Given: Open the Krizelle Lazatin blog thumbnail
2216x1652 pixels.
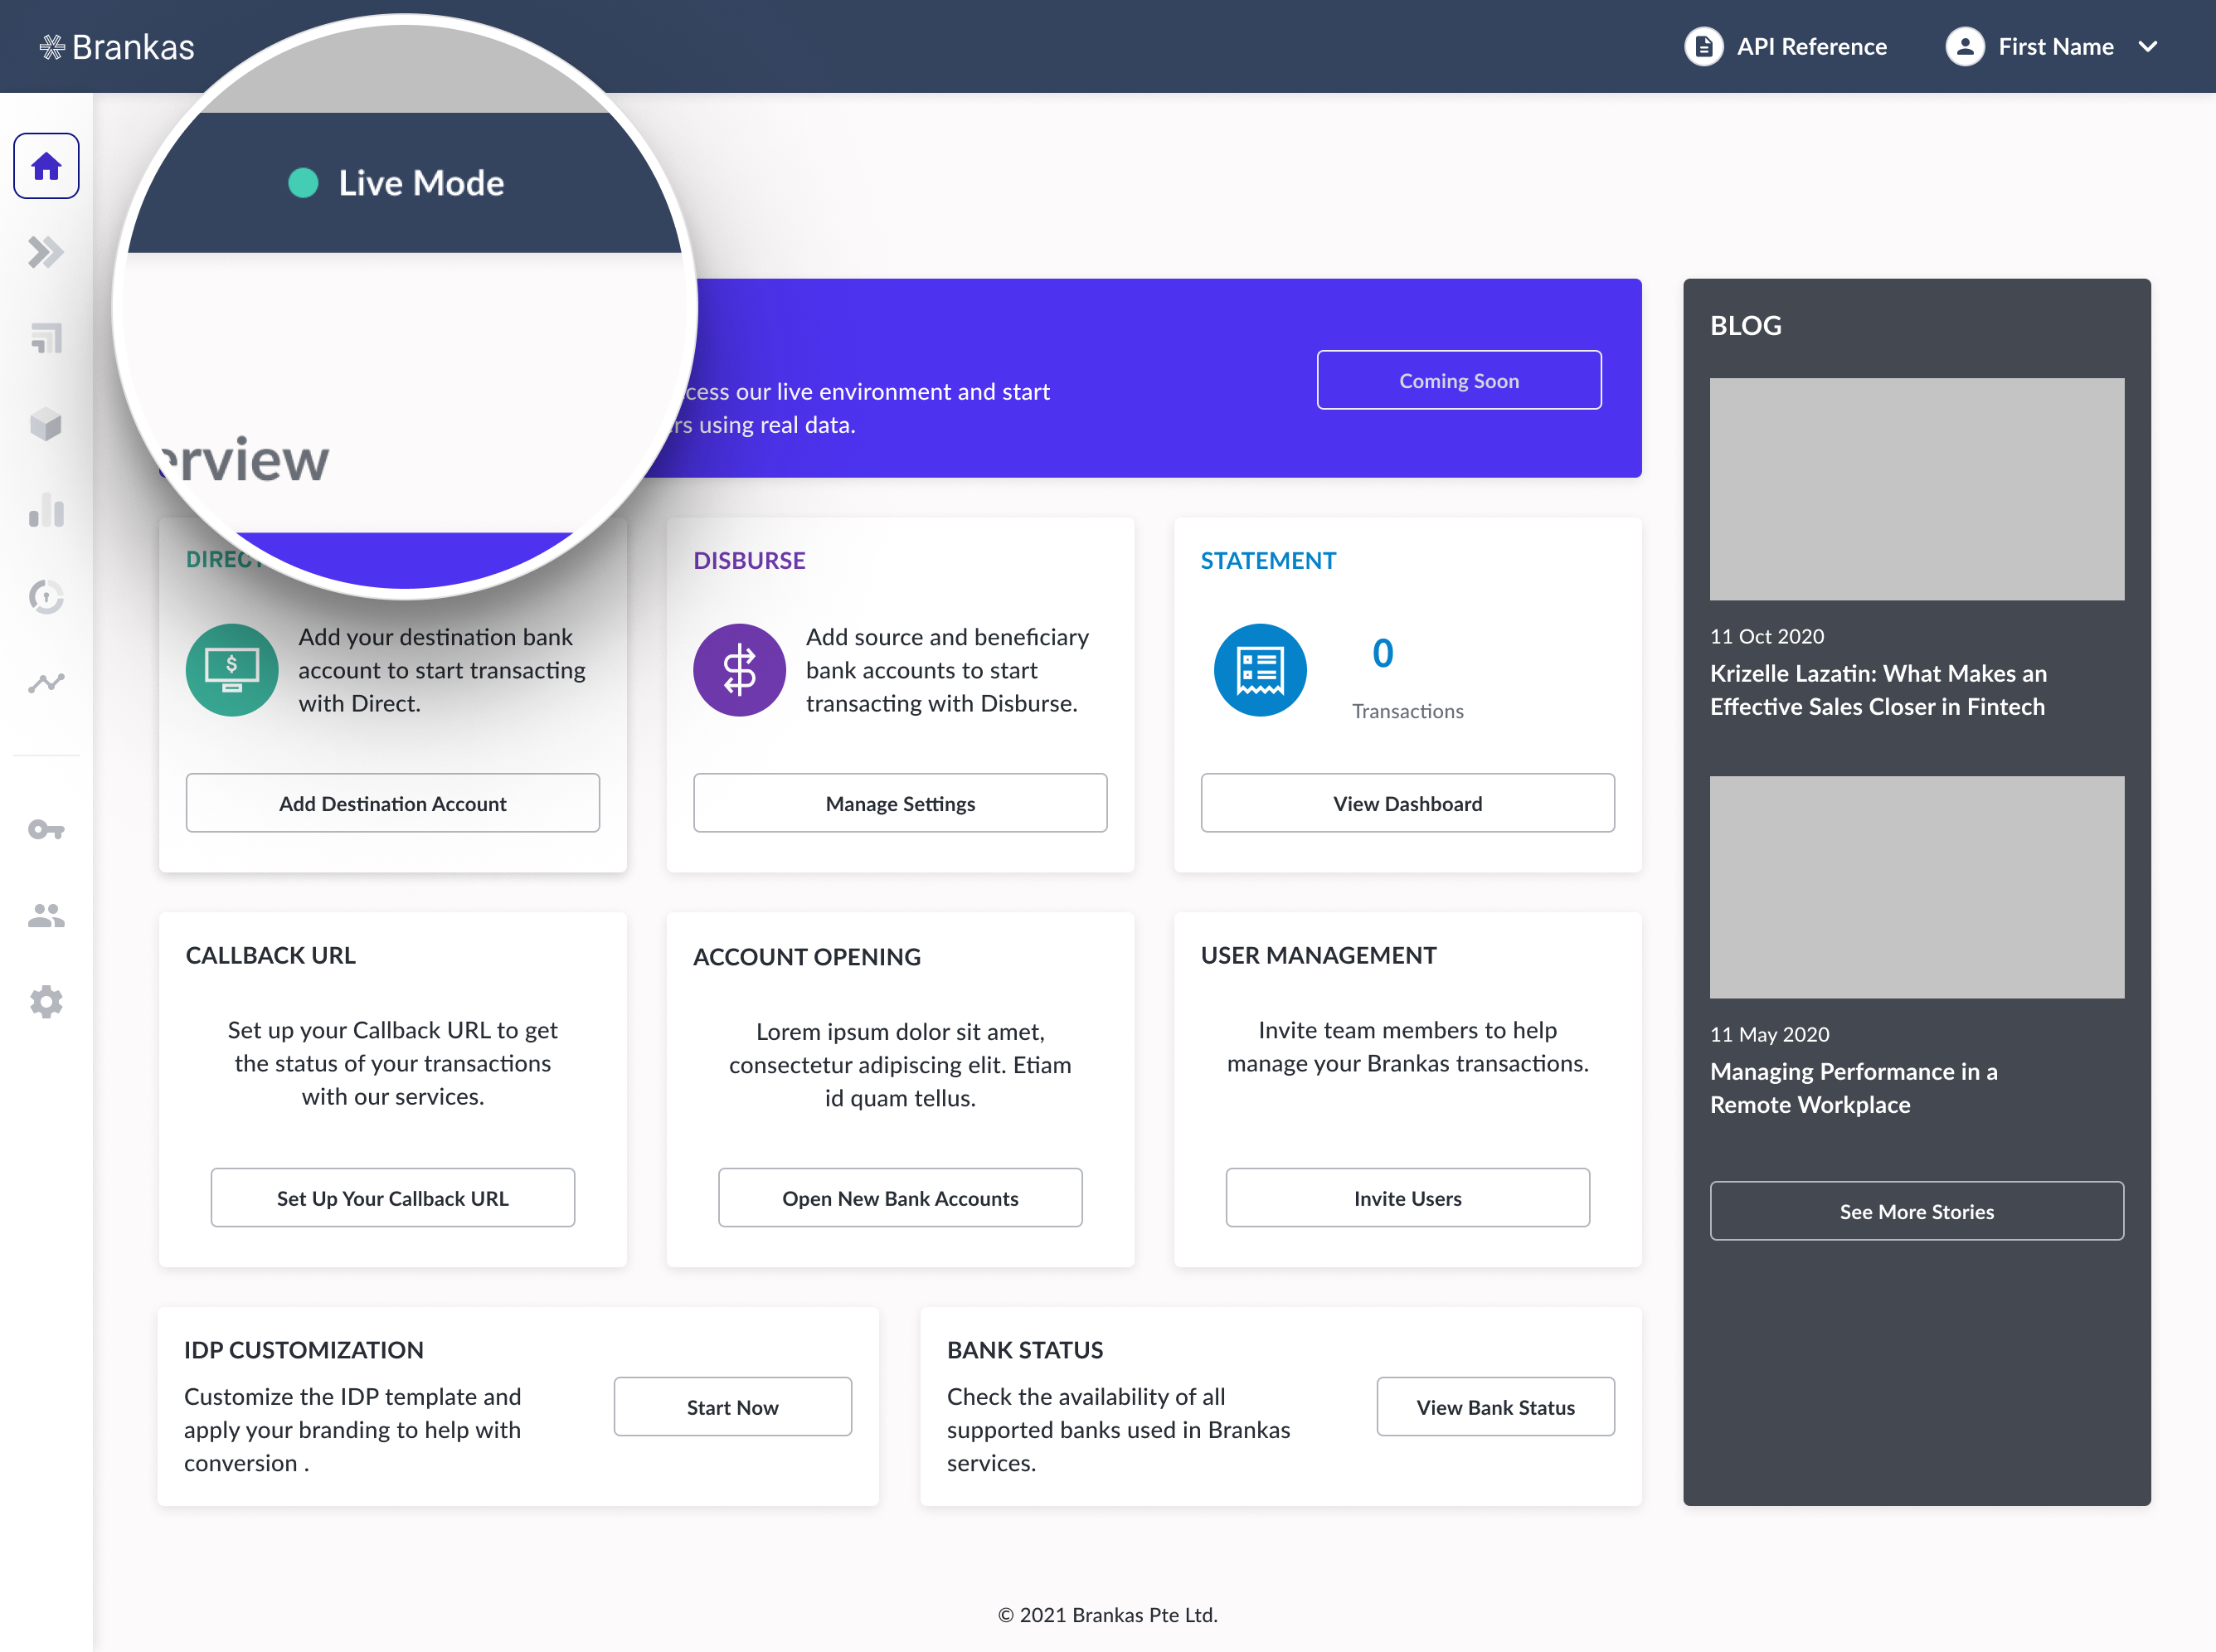Looking at the screenshot, I should tap(1916, 489).
